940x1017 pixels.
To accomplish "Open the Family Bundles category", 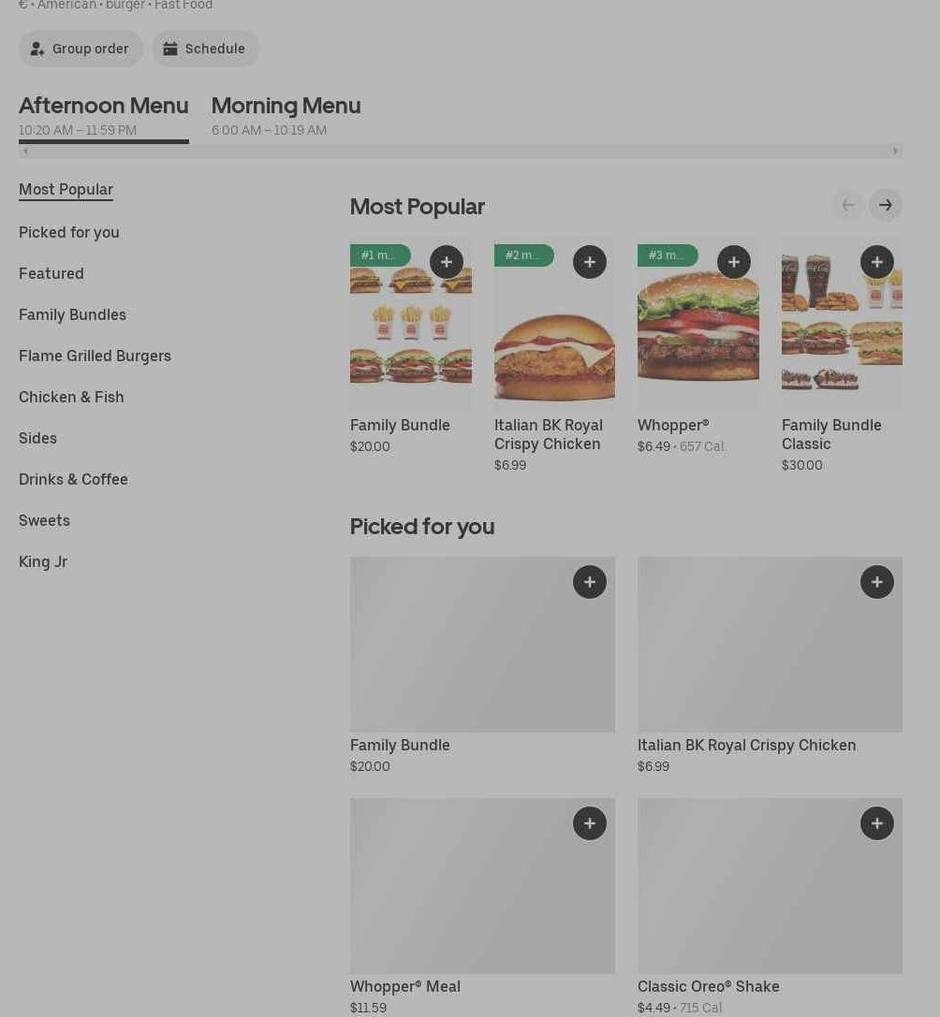I will click(72, 314).
